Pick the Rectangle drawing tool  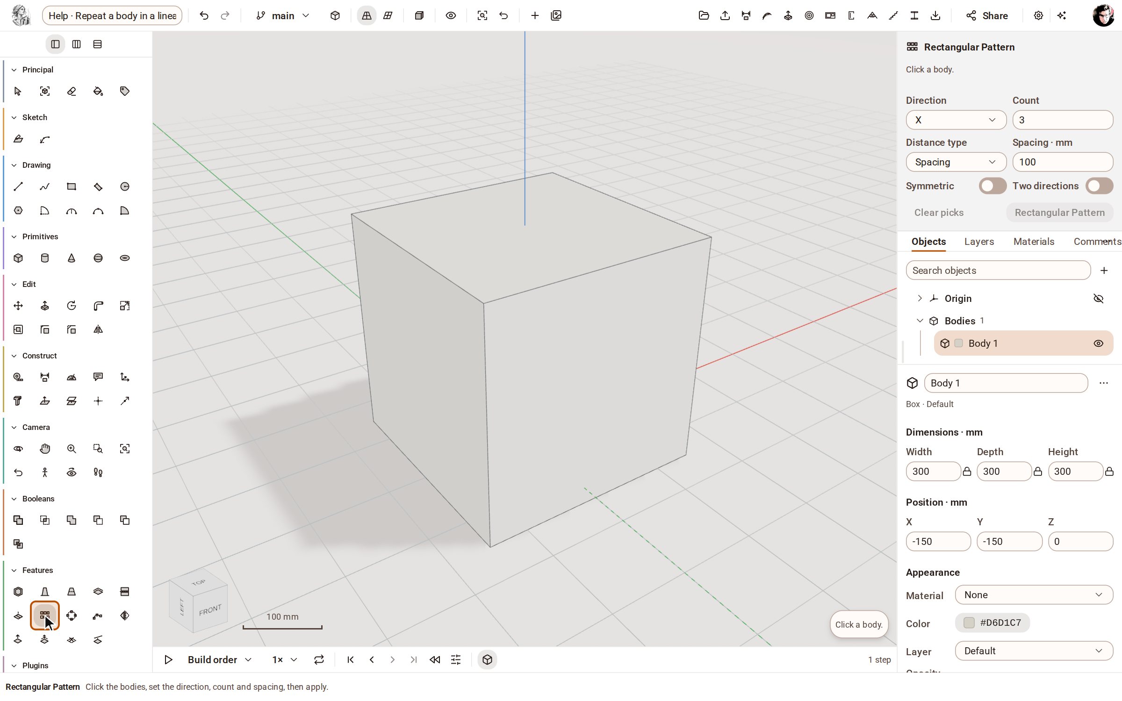coord(72,186)
